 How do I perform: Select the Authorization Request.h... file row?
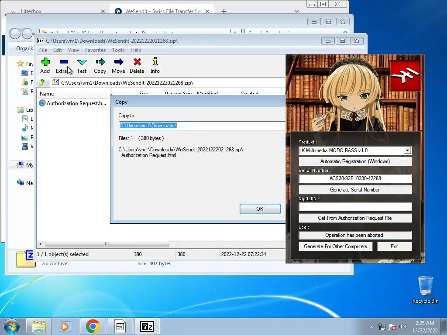point(73,103)
